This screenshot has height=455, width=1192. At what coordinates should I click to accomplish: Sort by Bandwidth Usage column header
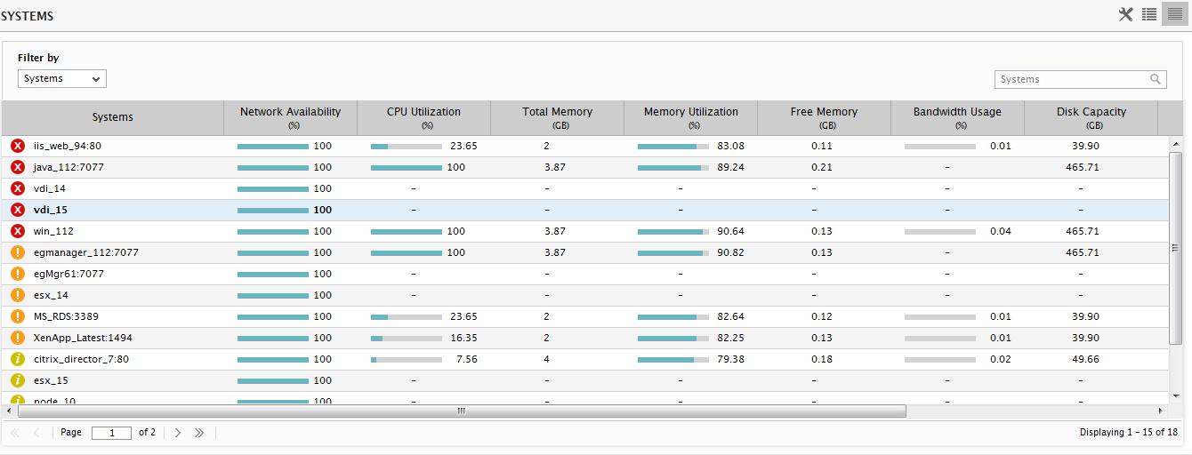coord(957,117)
